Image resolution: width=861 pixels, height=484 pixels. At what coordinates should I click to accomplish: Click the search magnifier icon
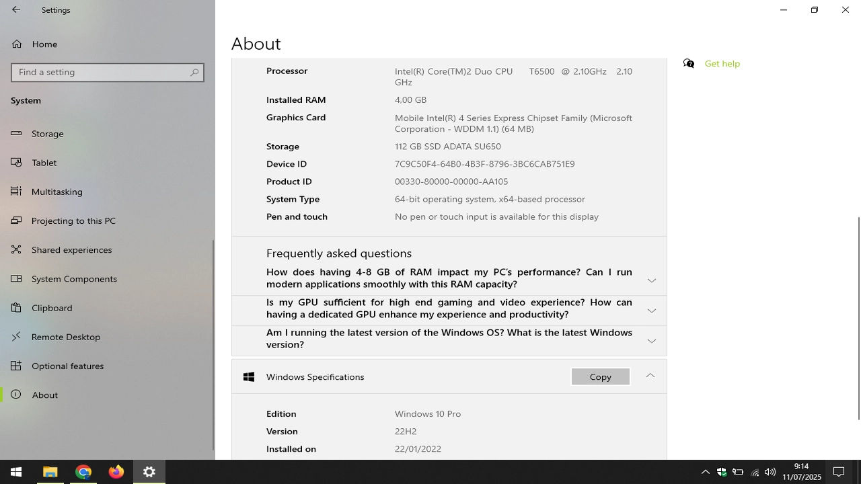194,72
